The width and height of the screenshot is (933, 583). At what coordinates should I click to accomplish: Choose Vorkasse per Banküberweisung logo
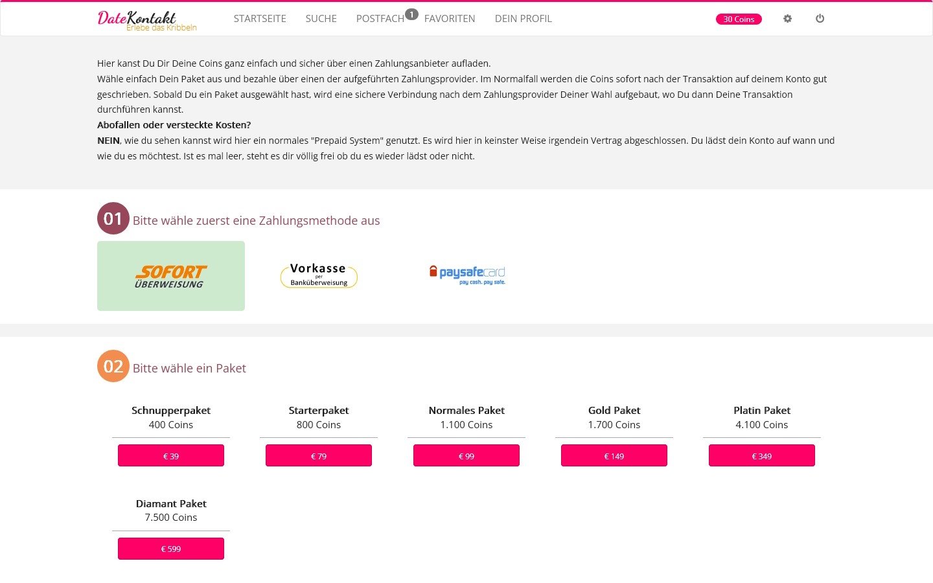[x=319, y=275]
